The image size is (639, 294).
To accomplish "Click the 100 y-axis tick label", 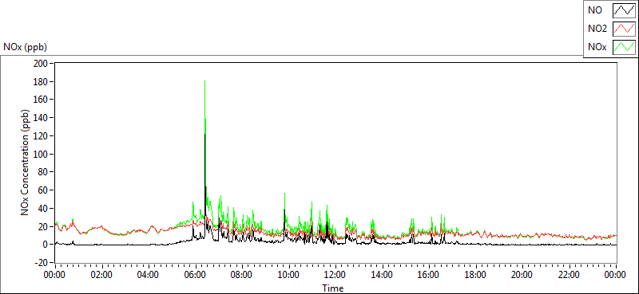I will [42, 154].
